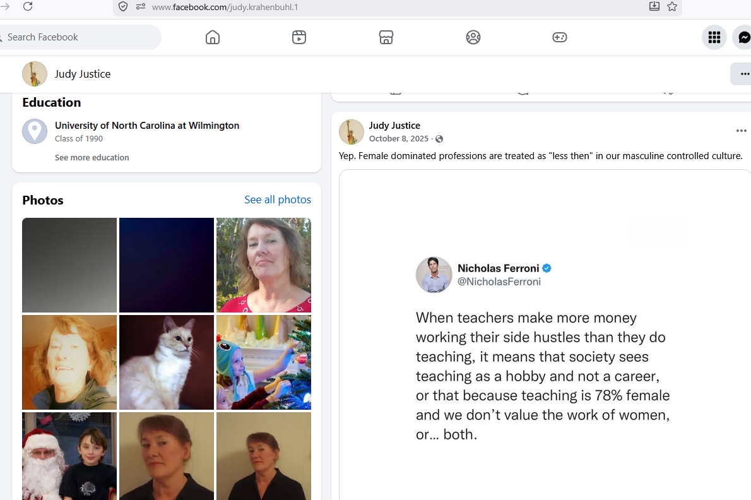The image size is (751, 500).
Task: Bookmark this page with star icon
Action: tap(672, 7)
